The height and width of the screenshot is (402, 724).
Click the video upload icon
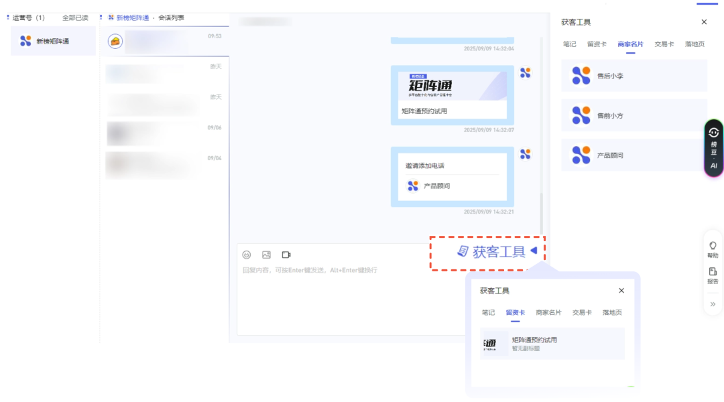286,255
